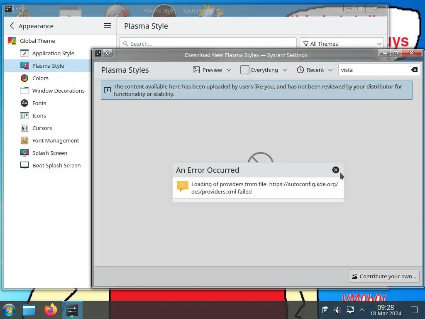Open Splash Screen settings

[x=49, y=153]
